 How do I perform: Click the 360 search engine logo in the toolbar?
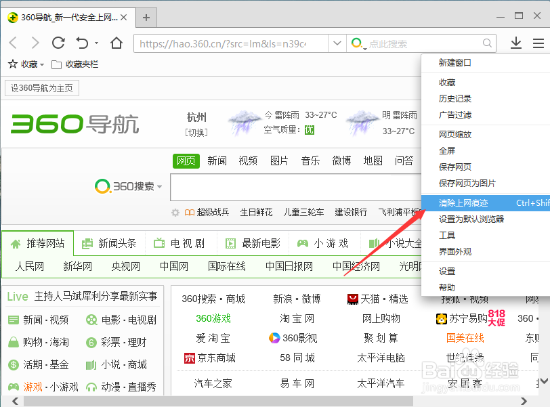tap(356, 43)
